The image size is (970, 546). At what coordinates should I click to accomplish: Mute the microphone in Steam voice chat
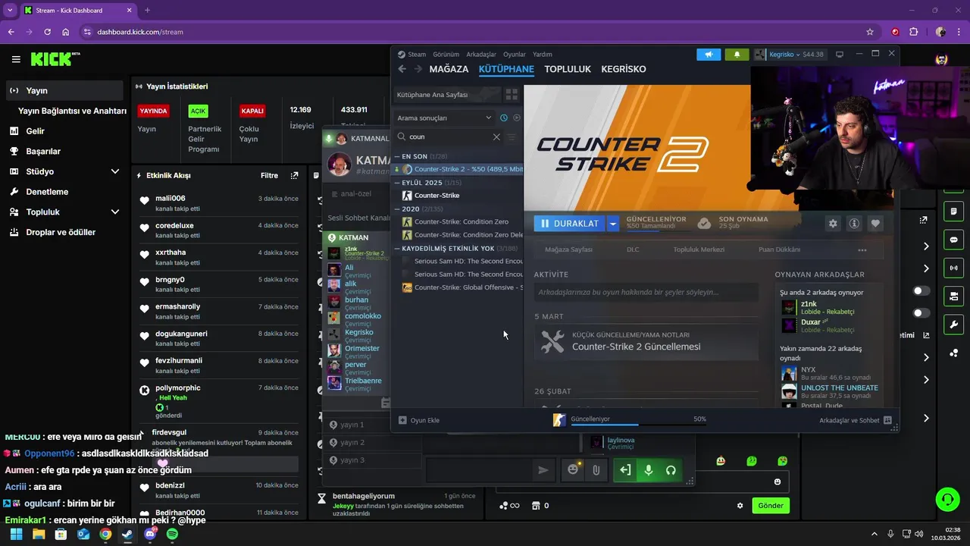(648, 470)
